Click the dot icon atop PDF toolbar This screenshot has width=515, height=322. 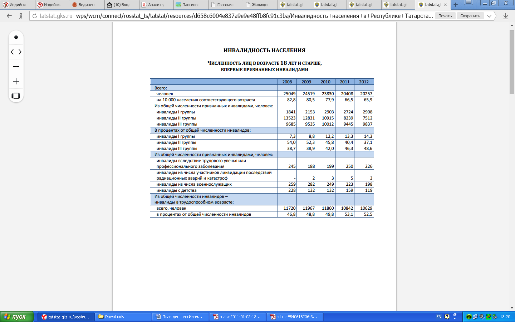[16, 37]
